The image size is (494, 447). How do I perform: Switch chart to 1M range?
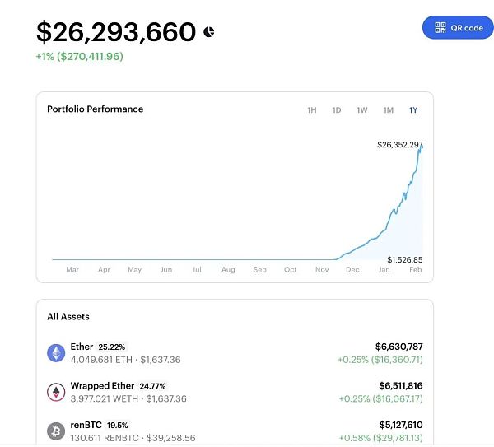(x=388, y=110)
